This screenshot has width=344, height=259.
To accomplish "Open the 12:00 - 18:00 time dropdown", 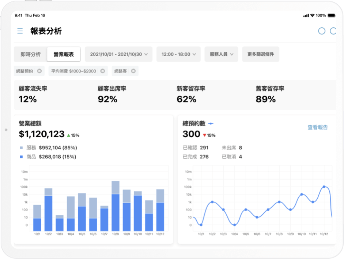I will point(178,54).
